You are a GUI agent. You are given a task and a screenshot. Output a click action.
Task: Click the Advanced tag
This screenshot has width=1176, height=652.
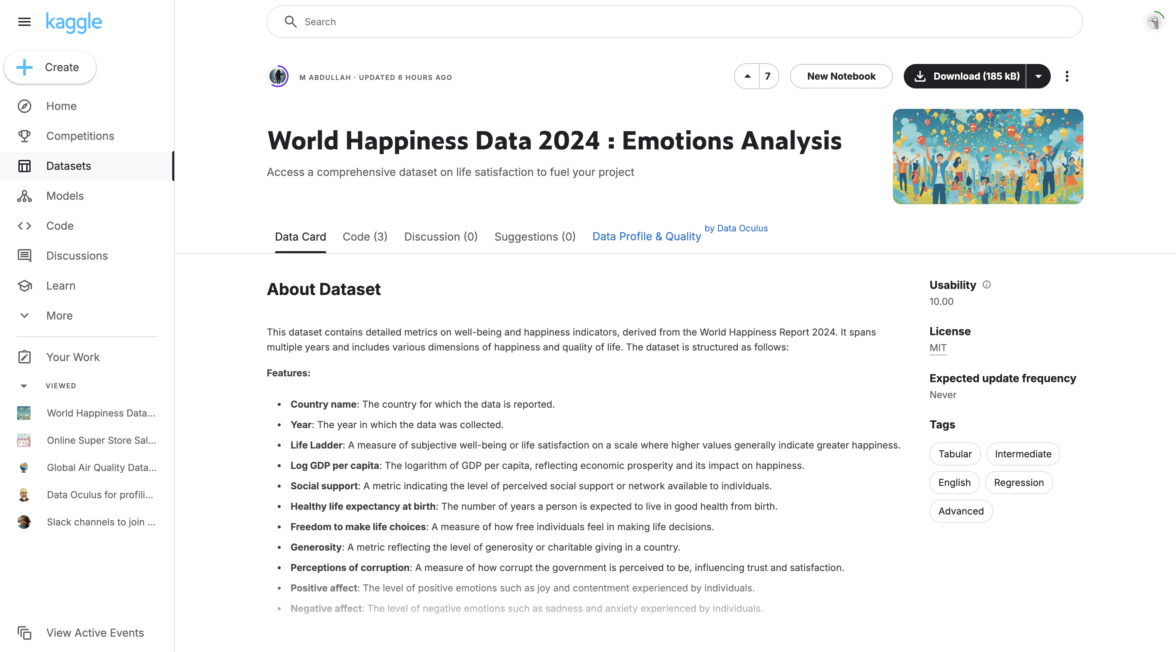[961, 511]
